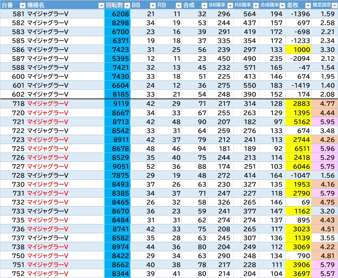The height and width of the screenshot is (278, 338).
Task: Select the 台番 cell numbered 581
Action: coord(13,14)
